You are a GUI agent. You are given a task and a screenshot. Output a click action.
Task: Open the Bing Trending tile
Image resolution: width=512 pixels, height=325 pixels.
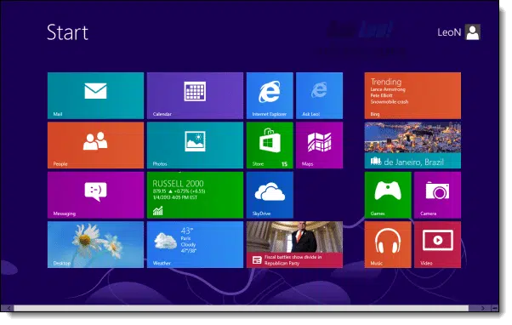click(412, 95)
